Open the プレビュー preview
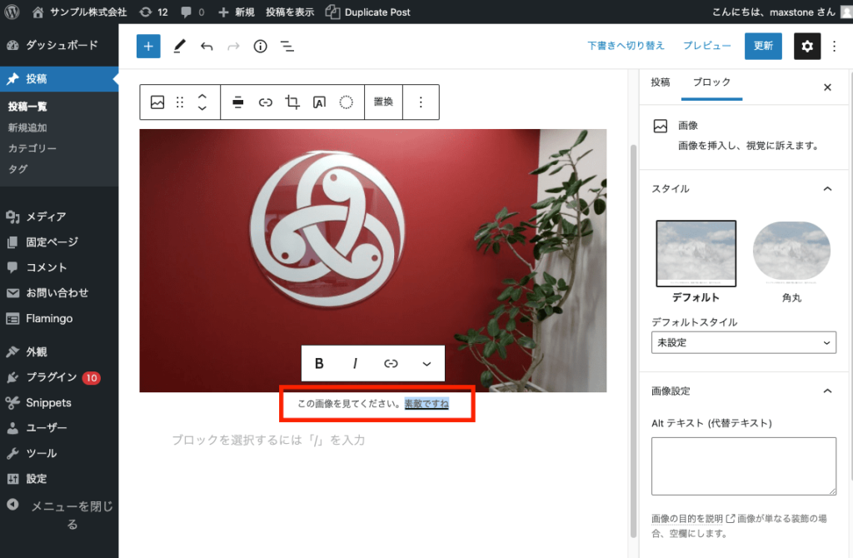853x558 pixels. point(706,47)
